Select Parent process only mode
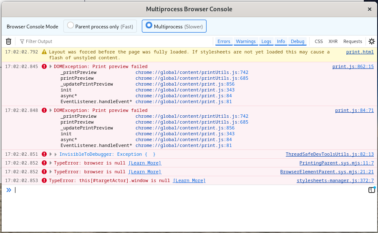The height and width of the screenshot is (233, 378). (100, 26)
